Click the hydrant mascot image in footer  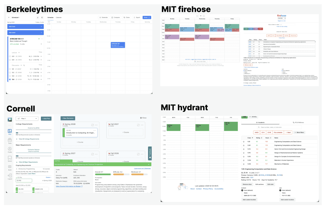182,187
